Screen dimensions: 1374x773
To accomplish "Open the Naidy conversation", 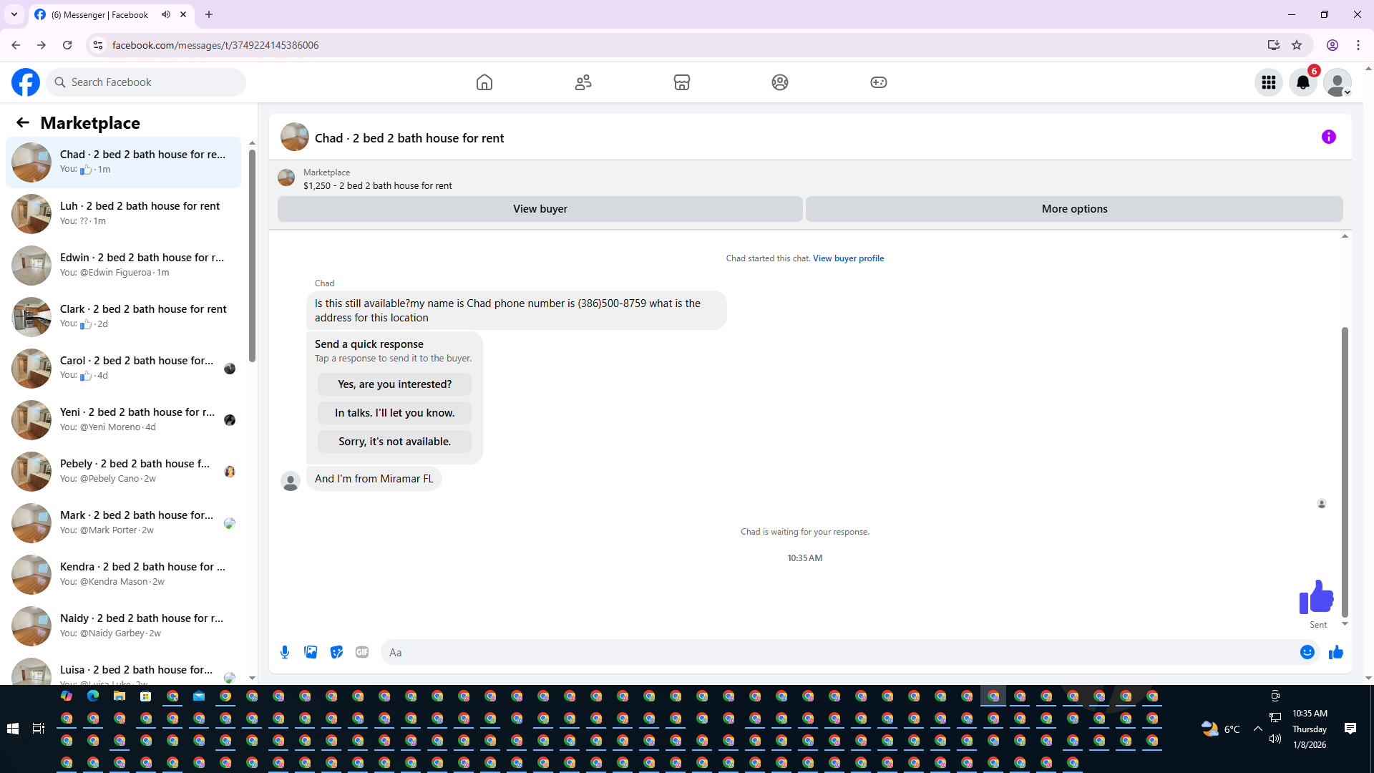I will click(x=124, y=626).
